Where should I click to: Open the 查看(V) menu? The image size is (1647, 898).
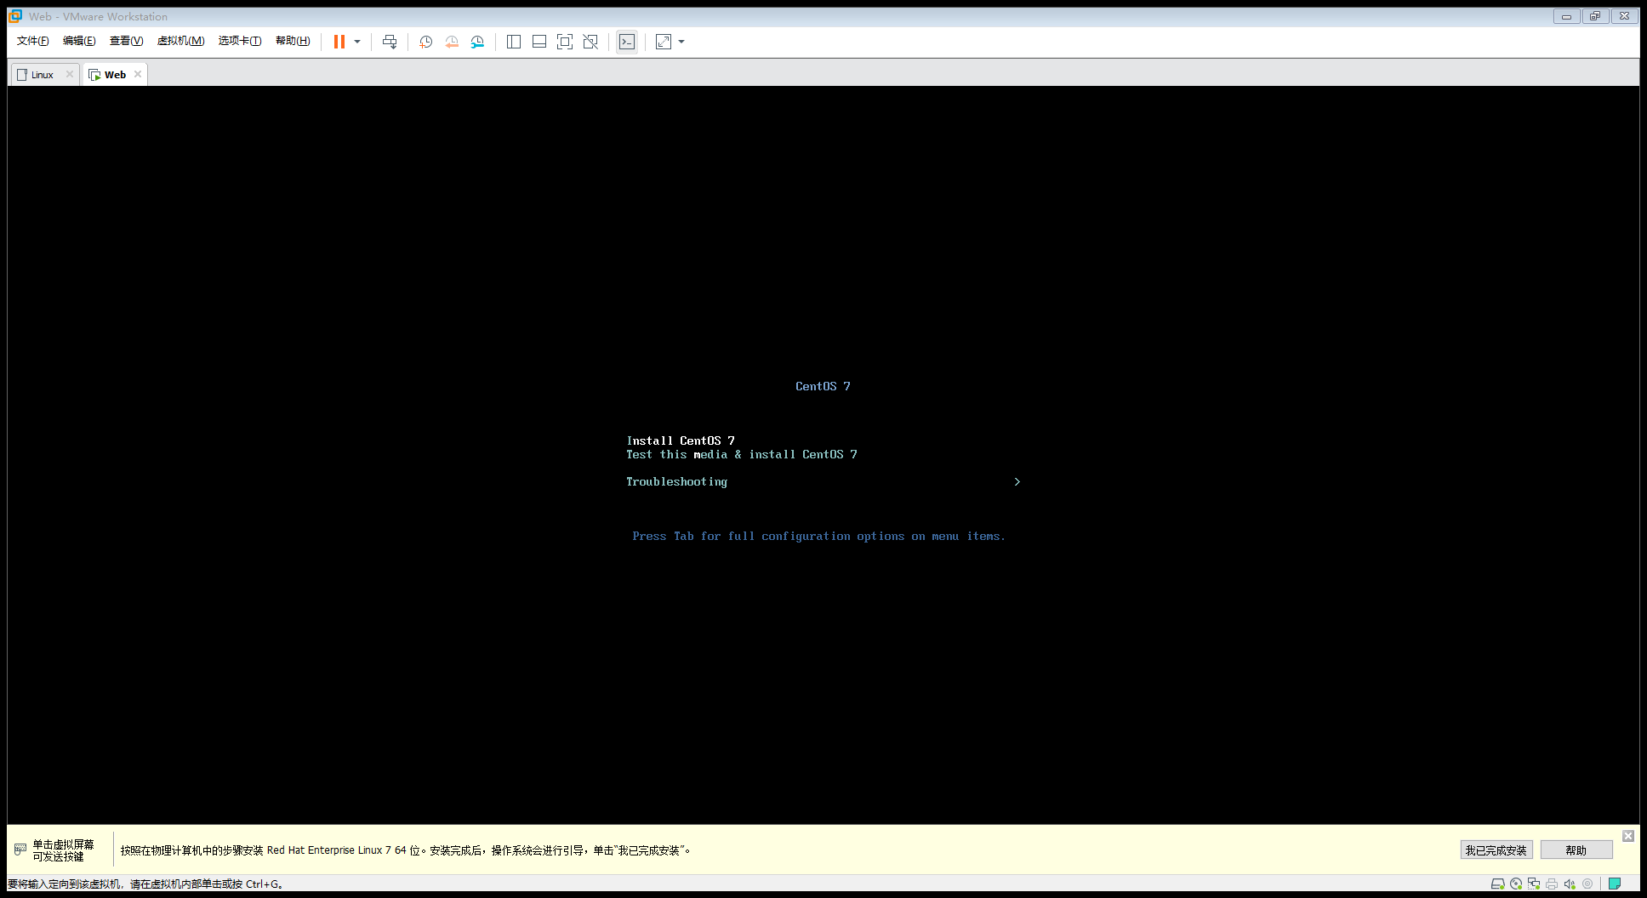point(126,41)
